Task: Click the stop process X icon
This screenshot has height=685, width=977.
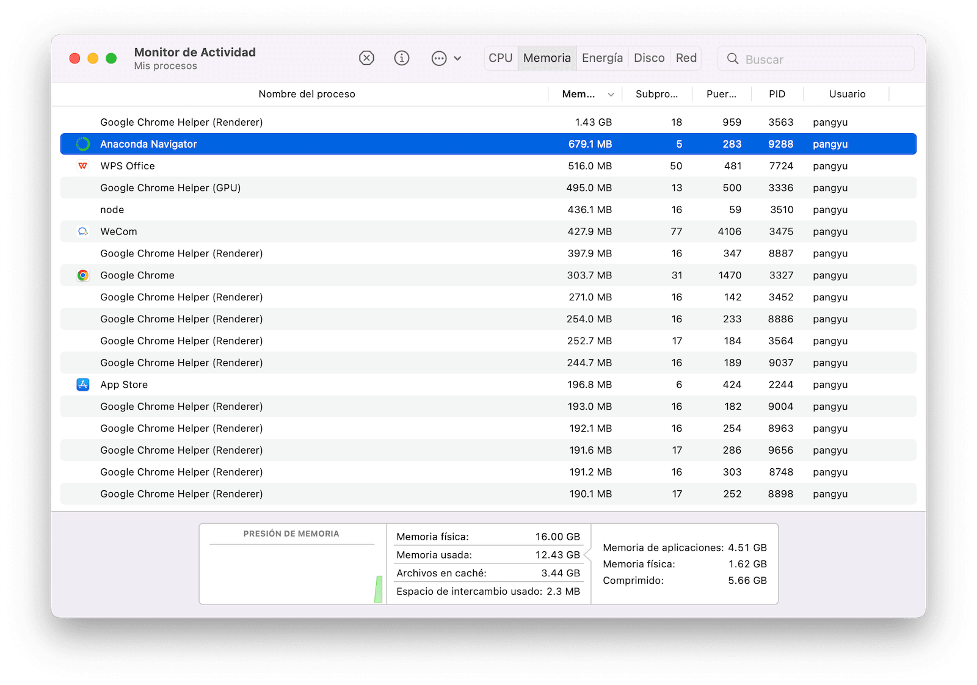Action: (x=366, y=58)
